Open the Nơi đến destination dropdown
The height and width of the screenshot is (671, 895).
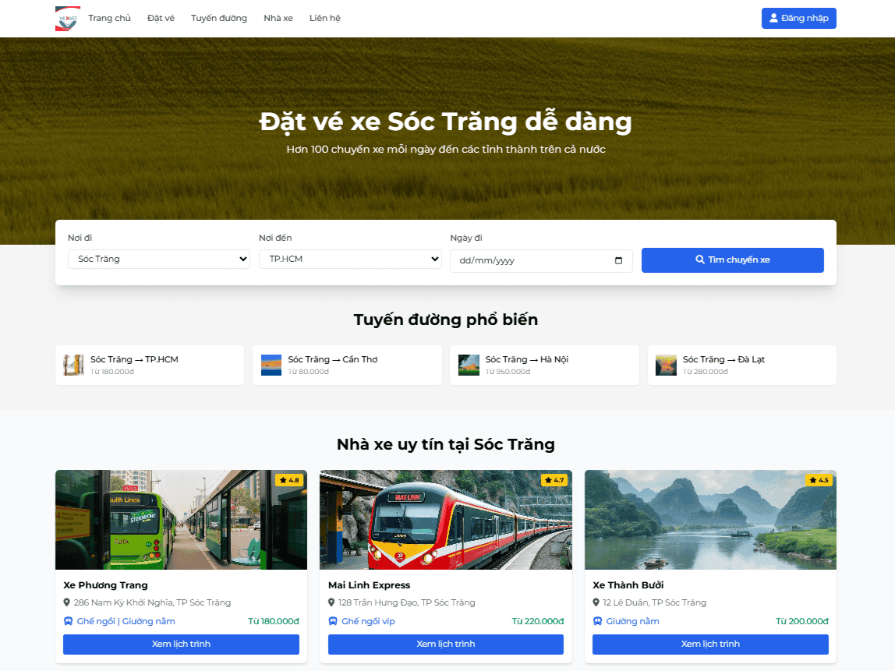[350, 259]
